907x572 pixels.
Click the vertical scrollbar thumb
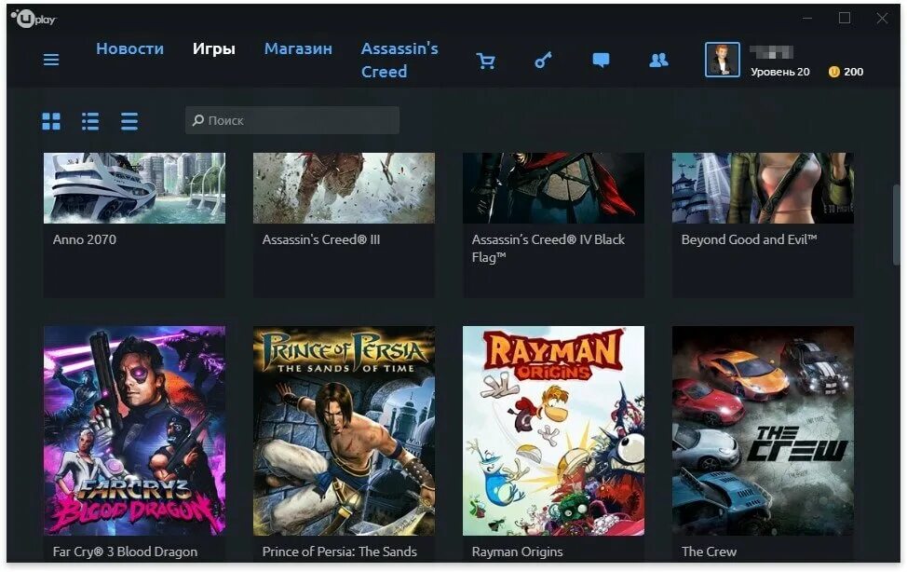[x=896, y=225]
